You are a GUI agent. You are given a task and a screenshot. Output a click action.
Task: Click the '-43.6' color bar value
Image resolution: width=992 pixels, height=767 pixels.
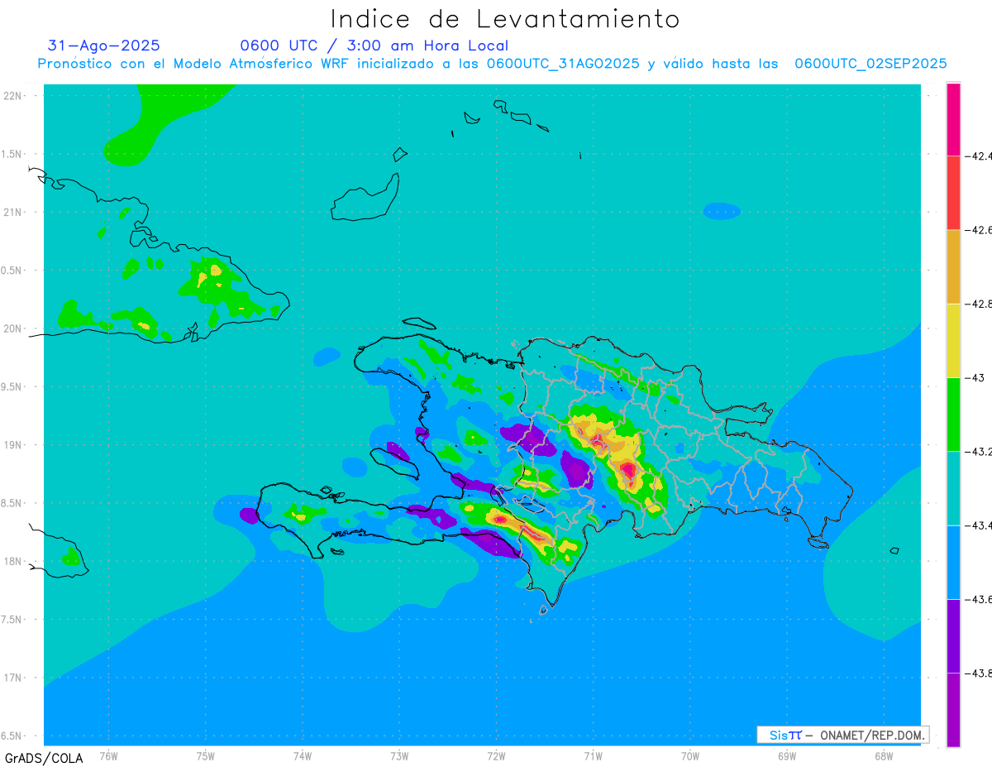pyautogui.click(x=979, y=599)
